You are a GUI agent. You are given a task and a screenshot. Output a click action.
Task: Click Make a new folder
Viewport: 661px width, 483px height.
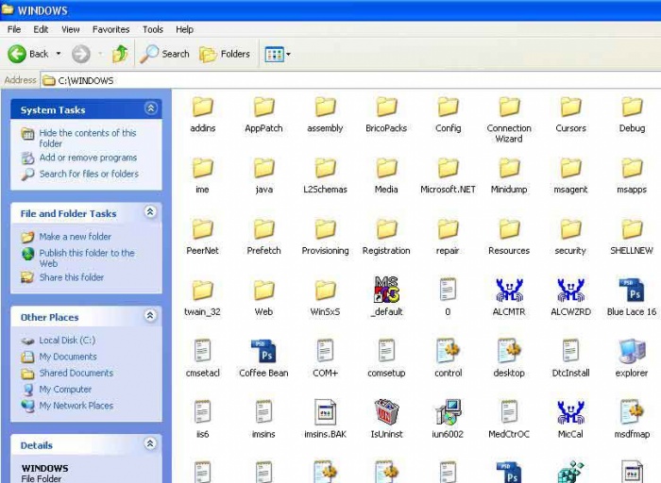[x=75, y=237]
